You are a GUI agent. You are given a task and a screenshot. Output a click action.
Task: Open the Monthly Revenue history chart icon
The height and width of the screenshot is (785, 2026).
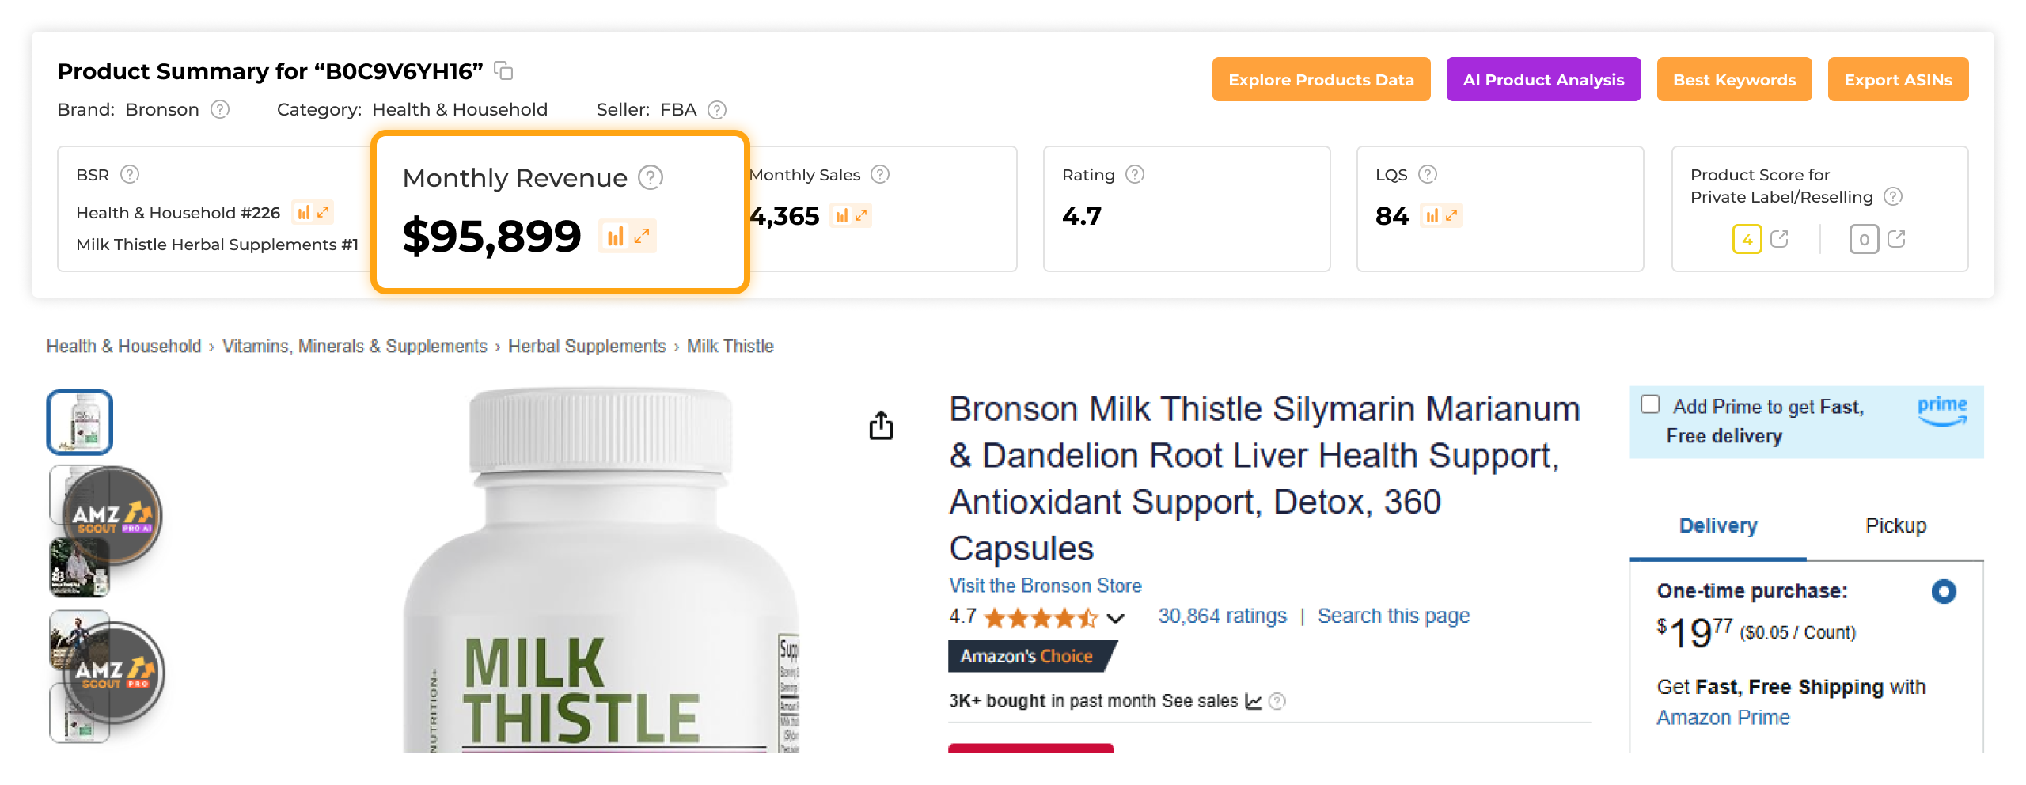pyautogui.click(x=616, y=236)
